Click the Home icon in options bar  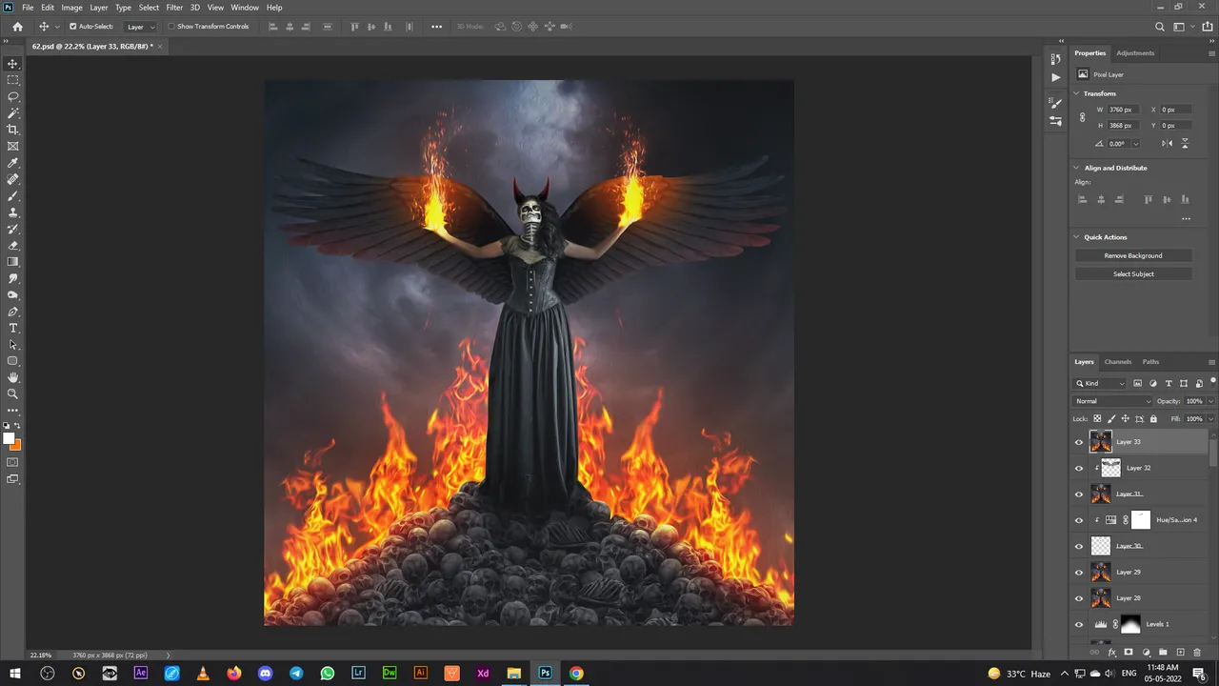click(x=17, y=27)
